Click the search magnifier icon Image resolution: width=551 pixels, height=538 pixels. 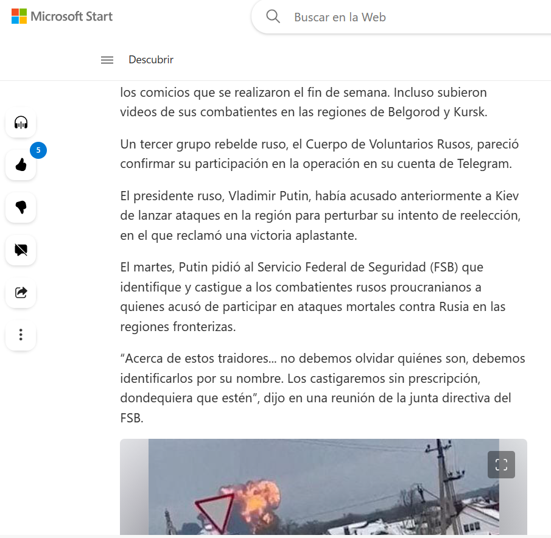point(273,16)
